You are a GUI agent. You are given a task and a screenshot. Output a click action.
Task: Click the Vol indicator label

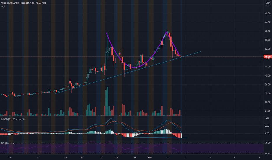pos(3,7)
